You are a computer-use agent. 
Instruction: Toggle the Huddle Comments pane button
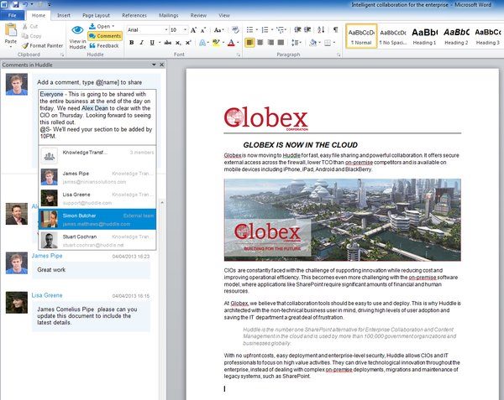[x=104, y=36]
